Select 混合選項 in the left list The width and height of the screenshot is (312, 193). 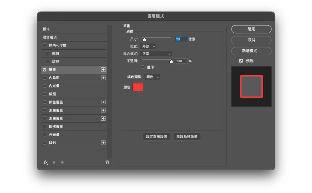click(74, 37)
